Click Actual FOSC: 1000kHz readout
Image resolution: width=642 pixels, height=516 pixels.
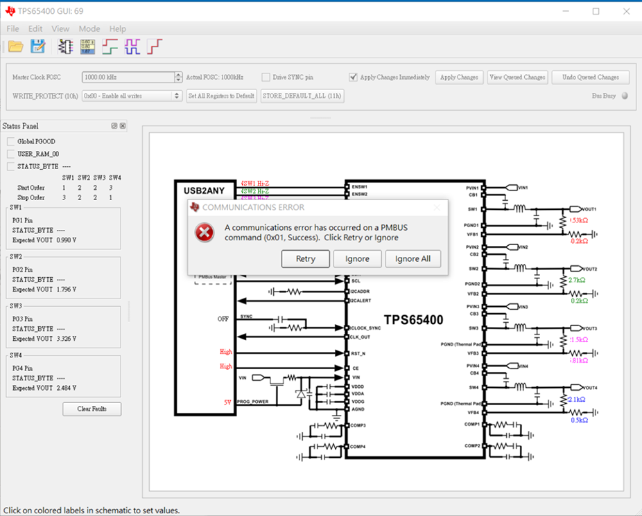click(x=214, y=78)
